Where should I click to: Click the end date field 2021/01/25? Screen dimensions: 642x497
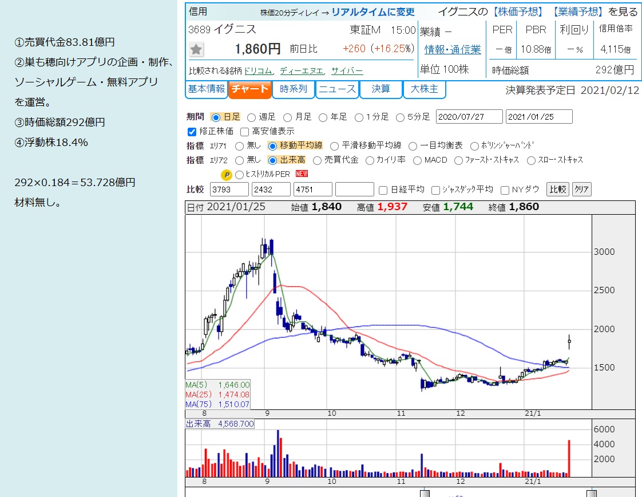539,117
